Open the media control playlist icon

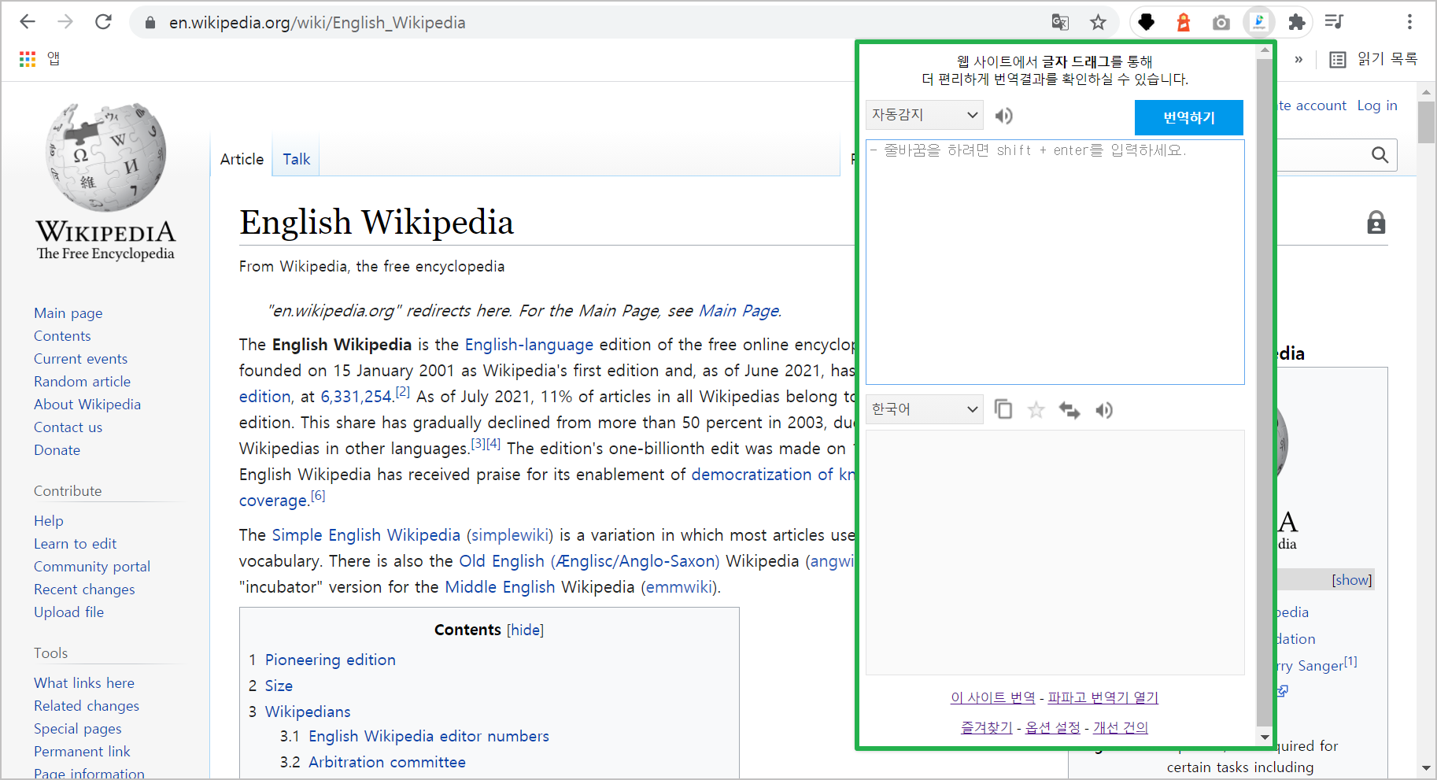[1334, 22]
